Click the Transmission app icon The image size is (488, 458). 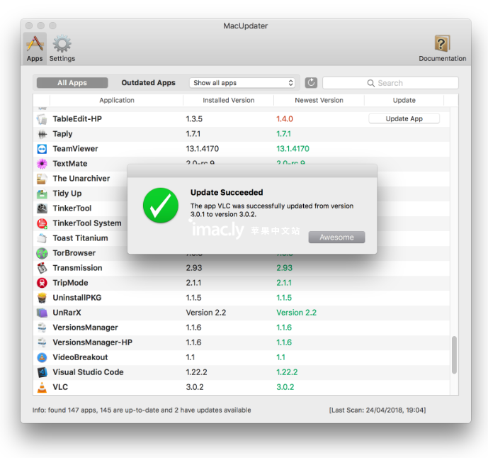[x=42, y=268]
